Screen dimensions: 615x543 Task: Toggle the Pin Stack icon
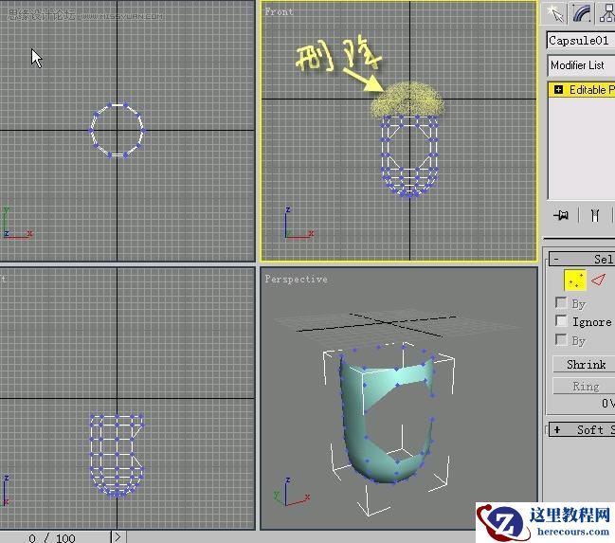[x=561, y=214]
